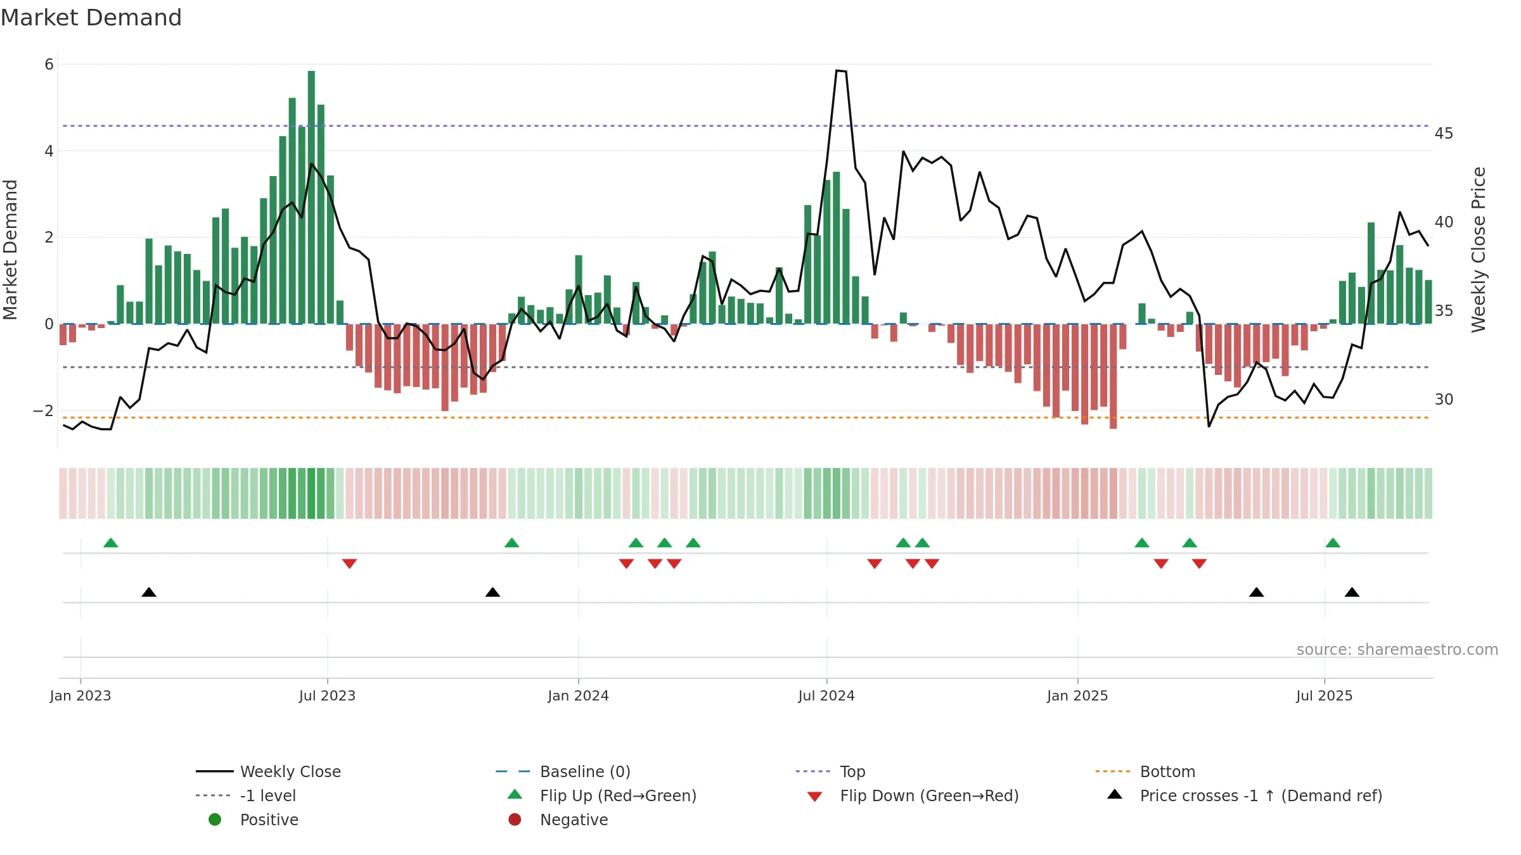Click the black triangle marker after Jul 2025
Screen dimensions: 1521x855
click(x=1352, y=592)
